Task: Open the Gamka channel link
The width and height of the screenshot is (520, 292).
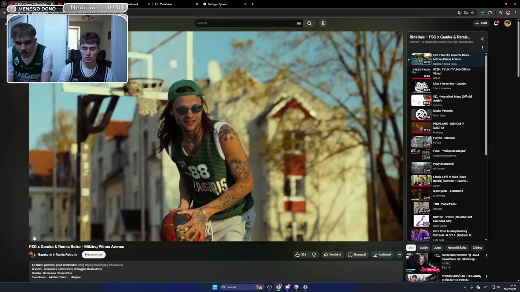Action: pos(43,255)
